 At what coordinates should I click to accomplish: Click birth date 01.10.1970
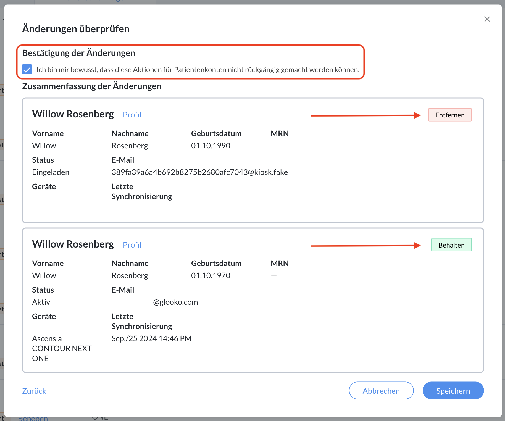tap(211, 275)
